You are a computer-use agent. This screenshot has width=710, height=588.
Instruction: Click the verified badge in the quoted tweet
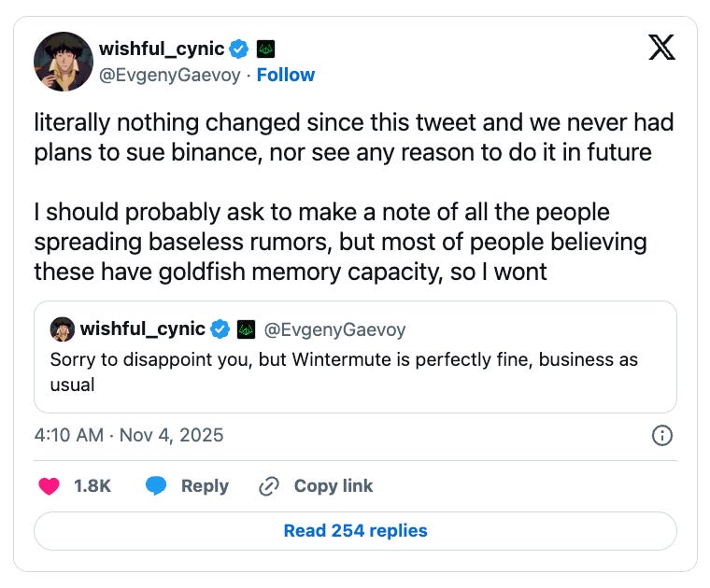(220, 329)
